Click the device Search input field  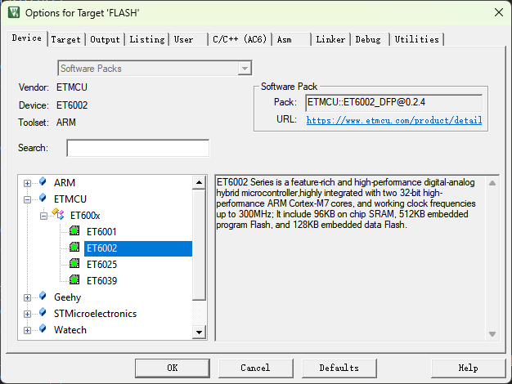[137, 148]
